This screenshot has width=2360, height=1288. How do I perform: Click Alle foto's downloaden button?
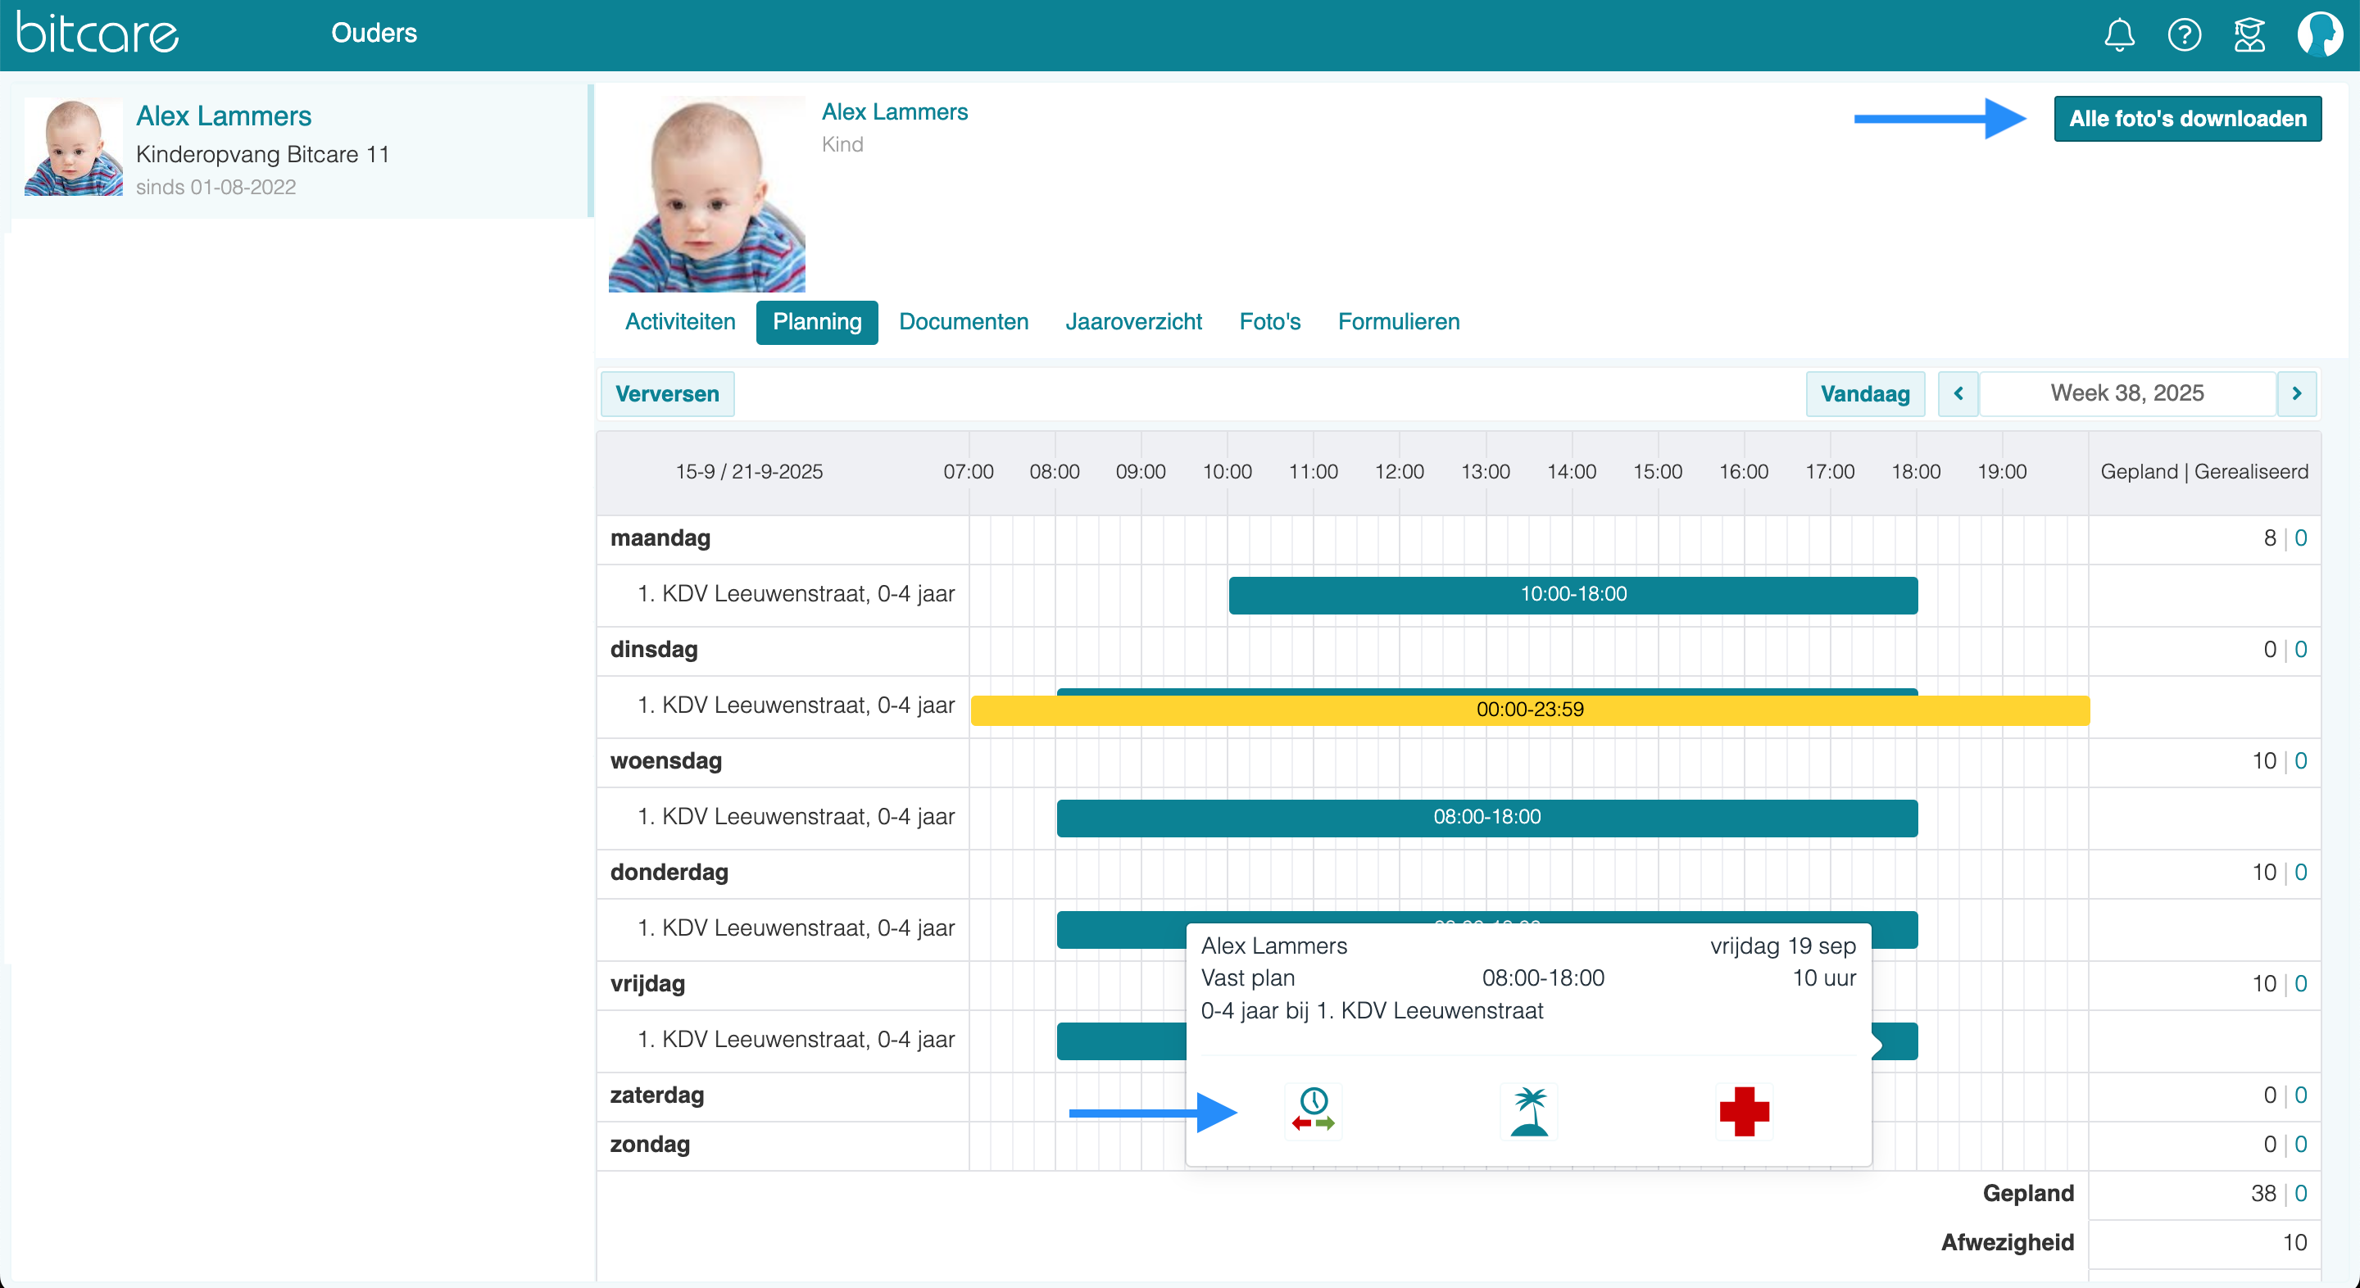click(x=2187, y=119)
